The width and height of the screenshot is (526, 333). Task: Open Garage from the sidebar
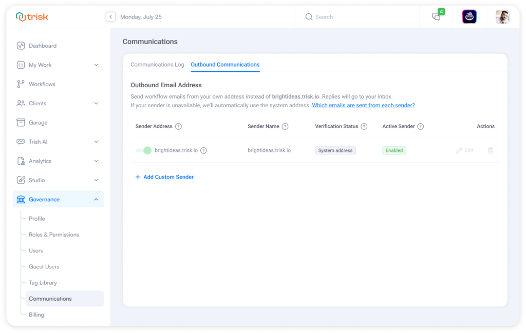tap(38, 123)
